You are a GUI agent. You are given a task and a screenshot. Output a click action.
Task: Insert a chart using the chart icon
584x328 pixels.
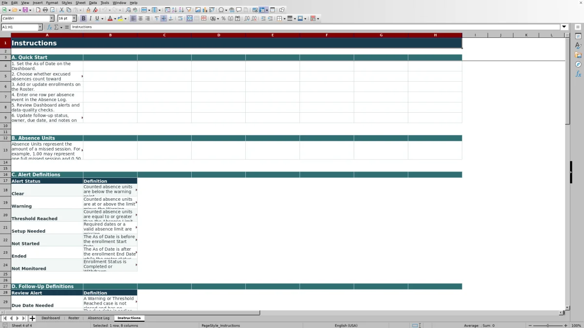pos(205,10)
